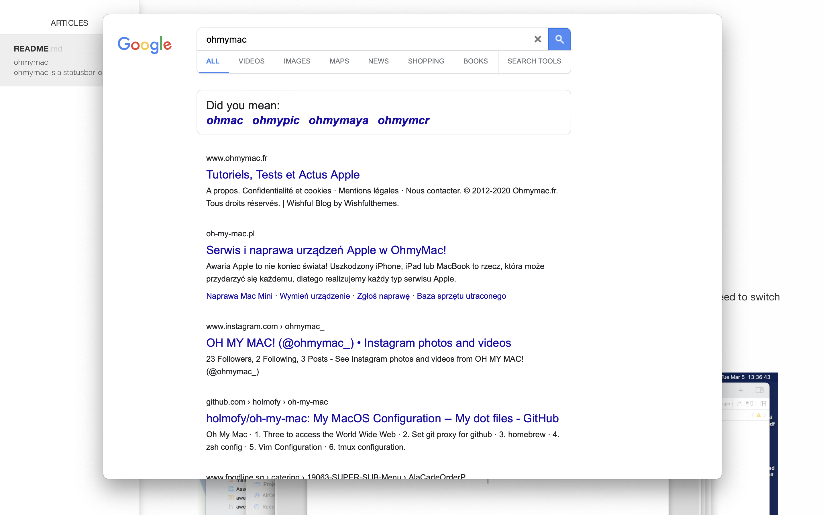Open the Maps results tab
Image resolution: width=825 pixels, height=515 pixels.
click(339, 61)
